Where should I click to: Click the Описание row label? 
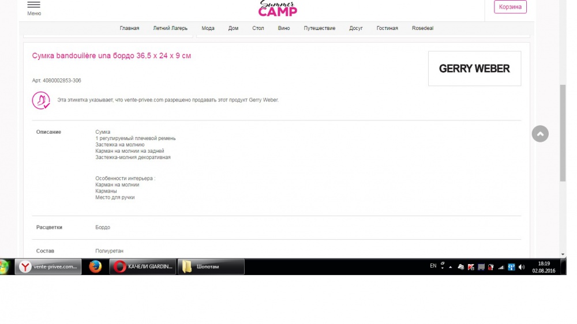[x=48, y=132]
